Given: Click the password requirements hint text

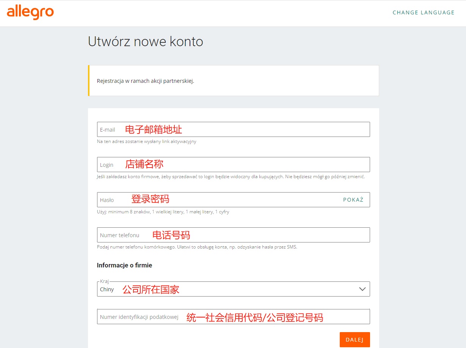Looking at the screenshot, I should (163, 212).
